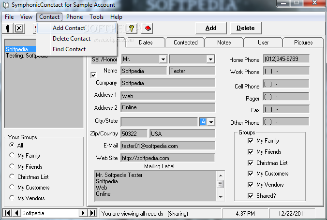Click the last name field Tester
The width and height of the screenshot is (327, 220).
(x=192, y=71)
